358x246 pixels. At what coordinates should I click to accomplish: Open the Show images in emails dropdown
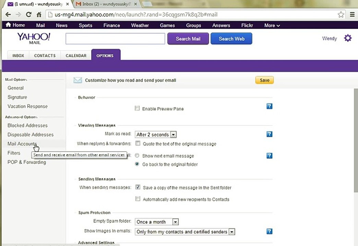(x=185, y=232)
